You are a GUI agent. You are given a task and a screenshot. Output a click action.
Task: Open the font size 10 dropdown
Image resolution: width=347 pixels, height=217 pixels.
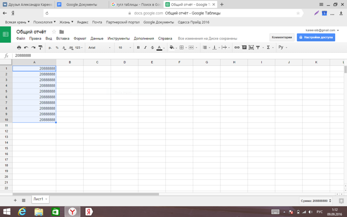click(x=125, y=47)
